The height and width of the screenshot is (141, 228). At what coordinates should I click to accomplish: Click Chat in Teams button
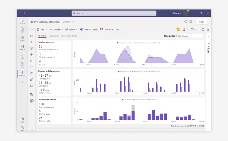click(x=89, y=30)
